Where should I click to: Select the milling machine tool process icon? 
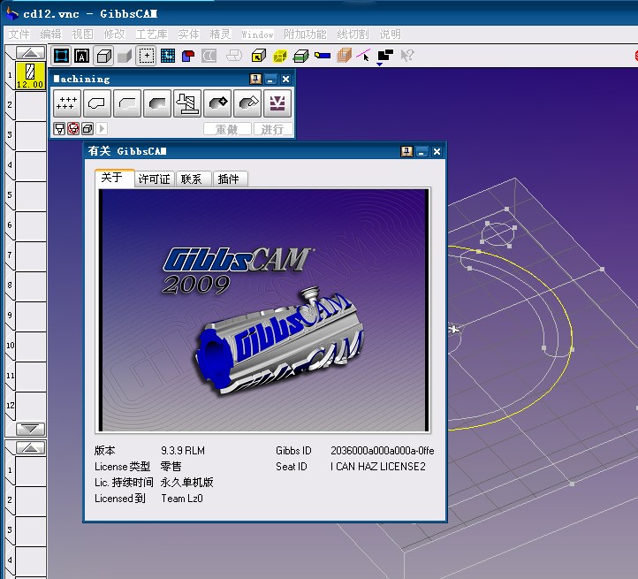[x=187, y=103]
